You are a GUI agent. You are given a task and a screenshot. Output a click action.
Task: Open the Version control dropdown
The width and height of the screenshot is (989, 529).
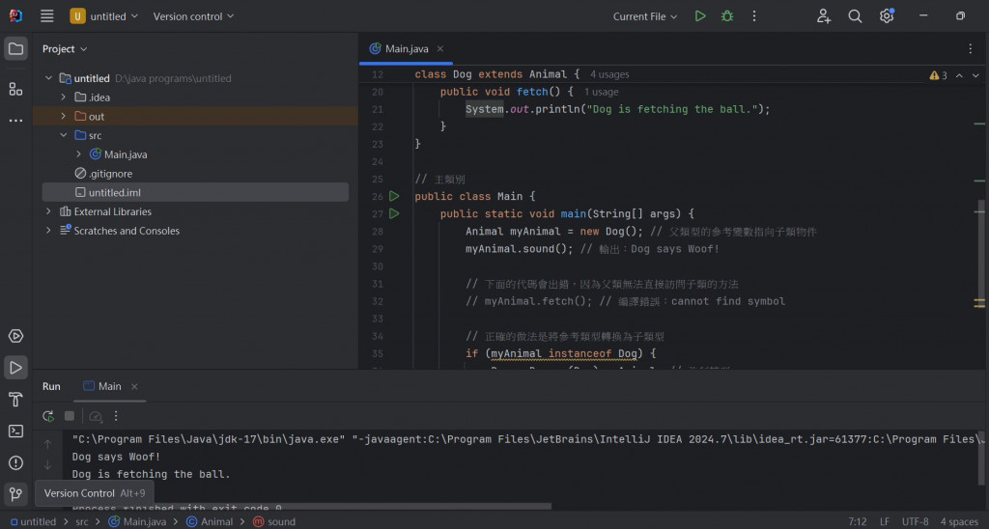pyautogui.click(x=193, y=16)
